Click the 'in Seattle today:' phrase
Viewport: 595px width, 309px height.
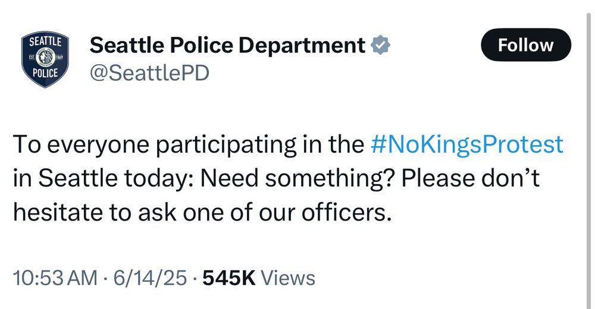[x=104, y=178]
